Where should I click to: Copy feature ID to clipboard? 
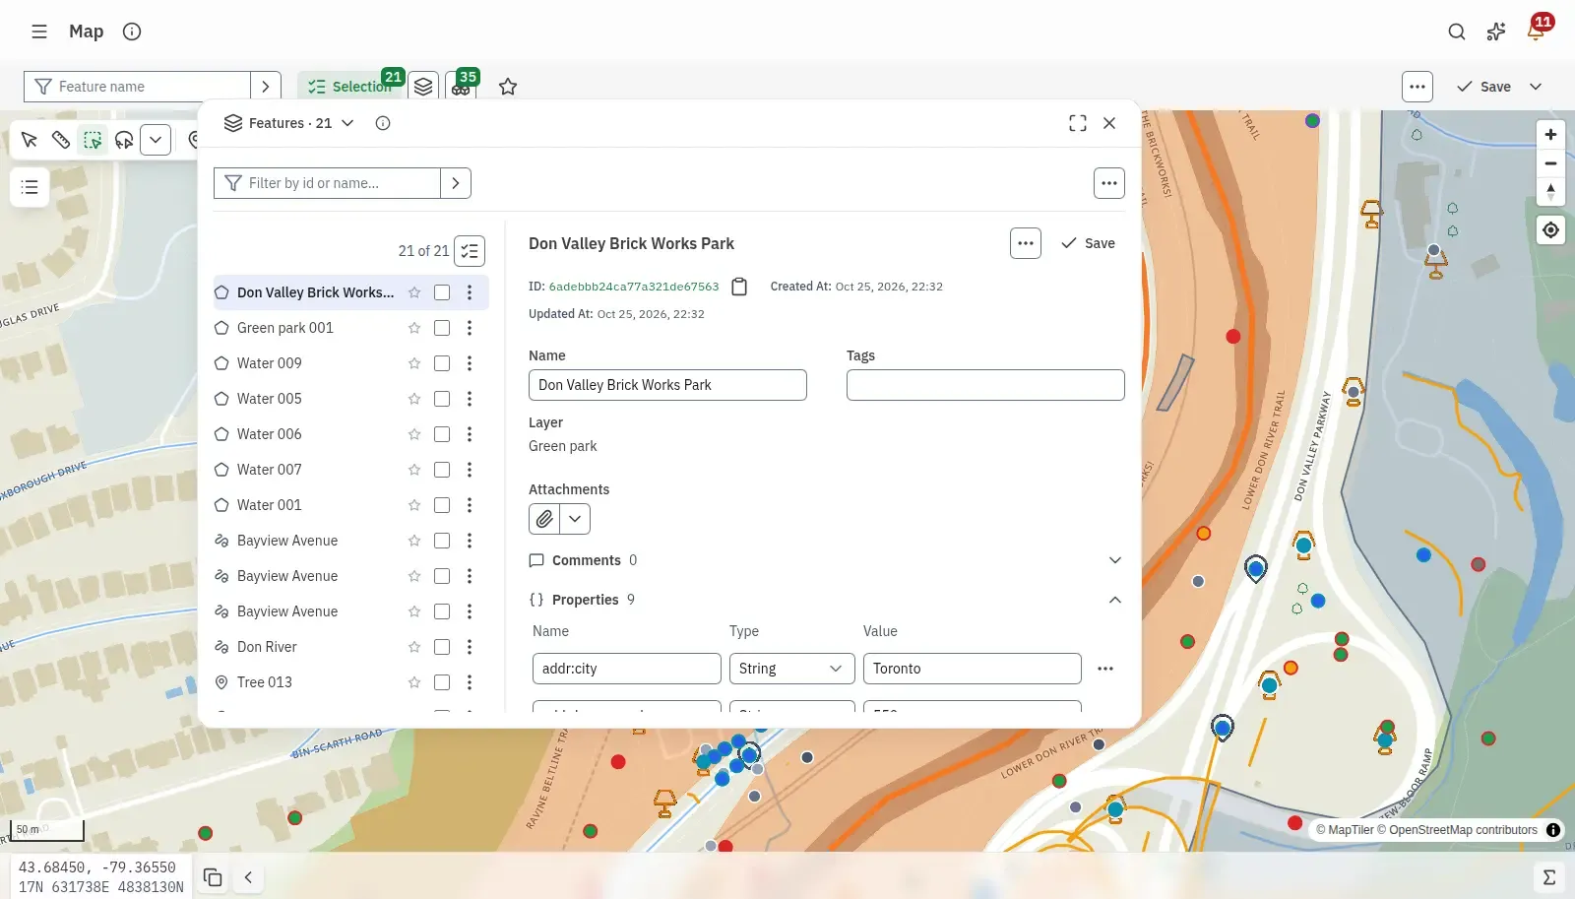pyautogui.click(x=739, y=287)
